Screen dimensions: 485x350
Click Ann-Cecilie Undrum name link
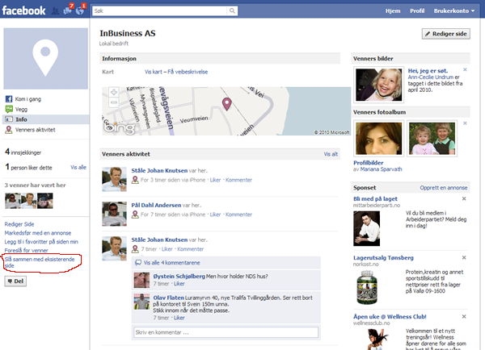[431, 77]
